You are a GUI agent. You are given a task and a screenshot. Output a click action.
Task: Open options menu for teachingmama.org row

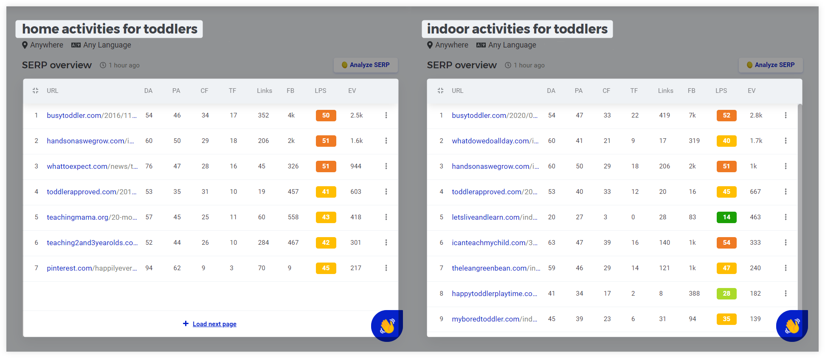tap(386, 217)
